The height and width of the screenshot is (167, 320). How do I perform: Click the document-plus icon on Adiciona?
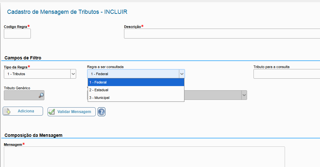coord(7,111)
